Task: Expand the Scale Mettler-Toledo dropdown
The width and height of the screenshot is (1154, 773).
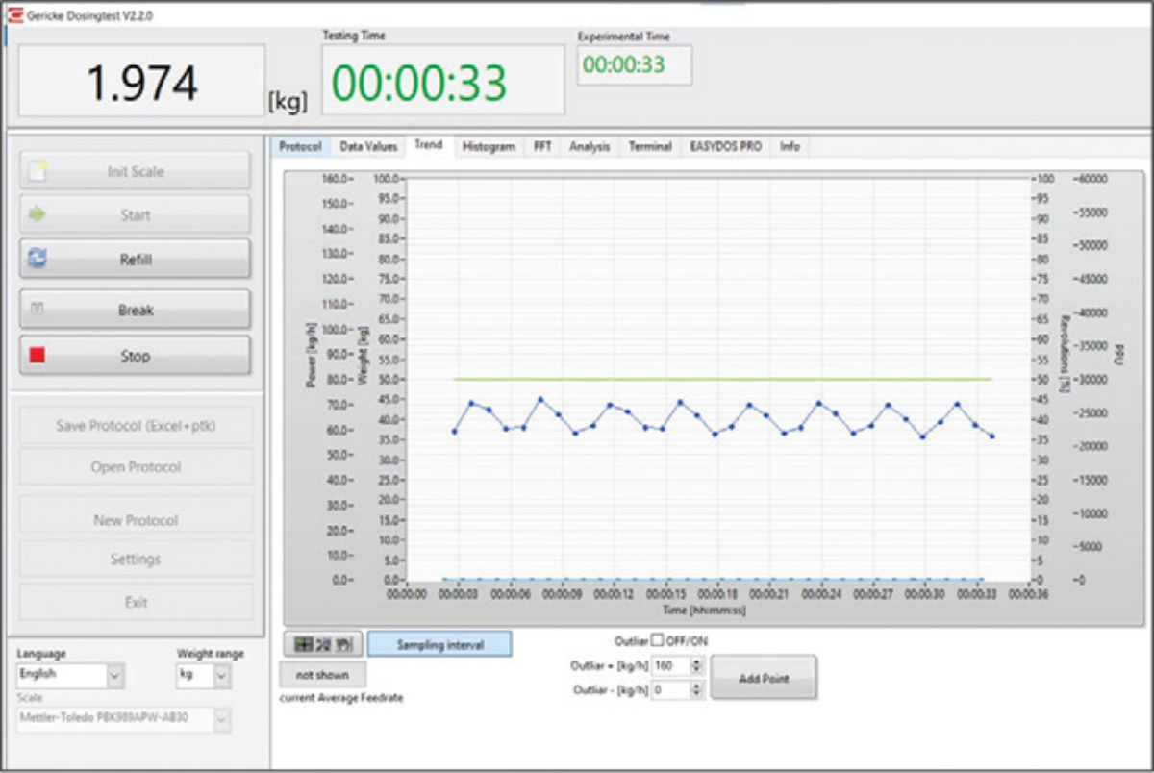Action: click(222, 717)
